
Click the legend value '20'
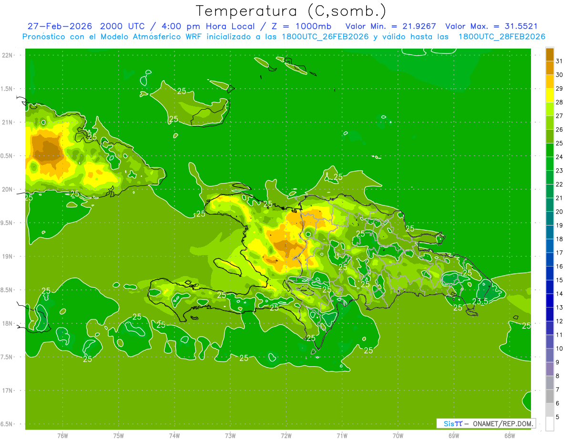point(560,212)
